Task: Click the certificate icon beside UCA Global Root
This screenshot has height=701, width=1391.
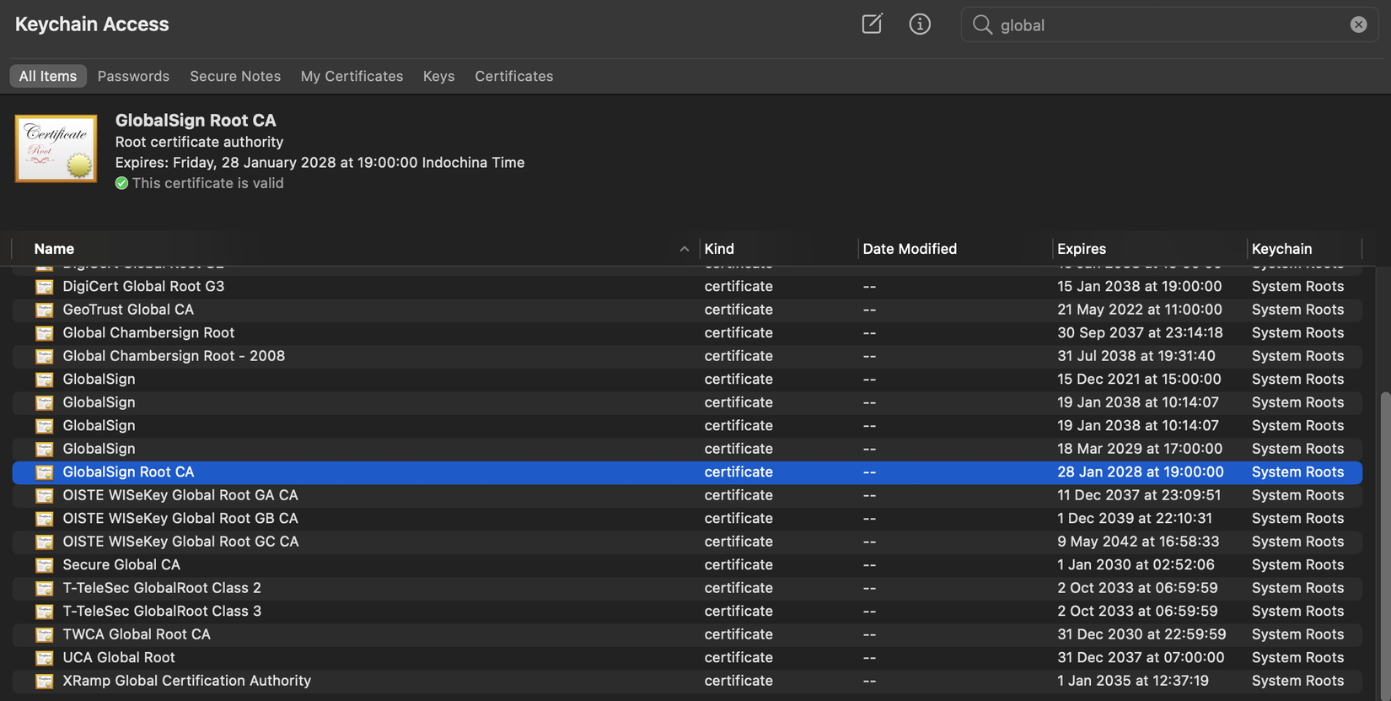Action: click(x=45, y=658)
